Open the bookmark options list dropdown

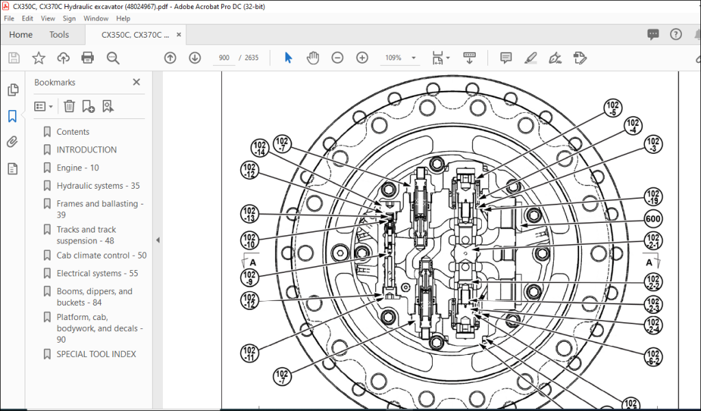(44, 106)
